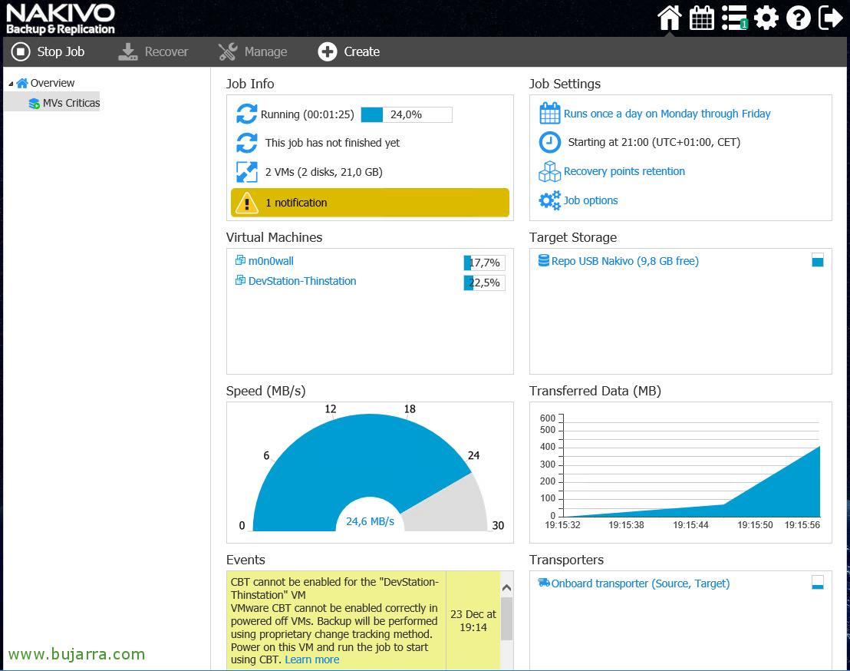Viewport: 850px width, 671px height.
Task: Click the warning triangle icon
Action: (247, 203)
